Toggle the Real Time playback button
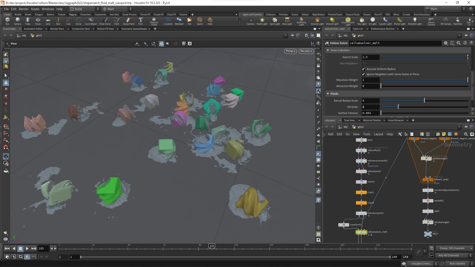The image size is (475, 267). point(27,257)
